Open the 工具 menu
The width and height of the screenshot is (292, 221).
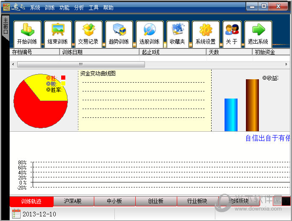tap(93, 8)
